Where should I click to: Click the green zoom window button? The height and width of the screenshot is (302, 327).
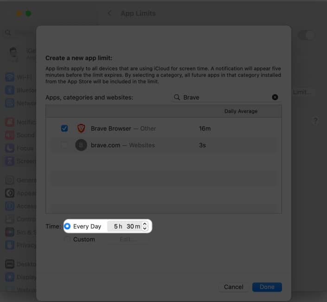tap(28, 13)
